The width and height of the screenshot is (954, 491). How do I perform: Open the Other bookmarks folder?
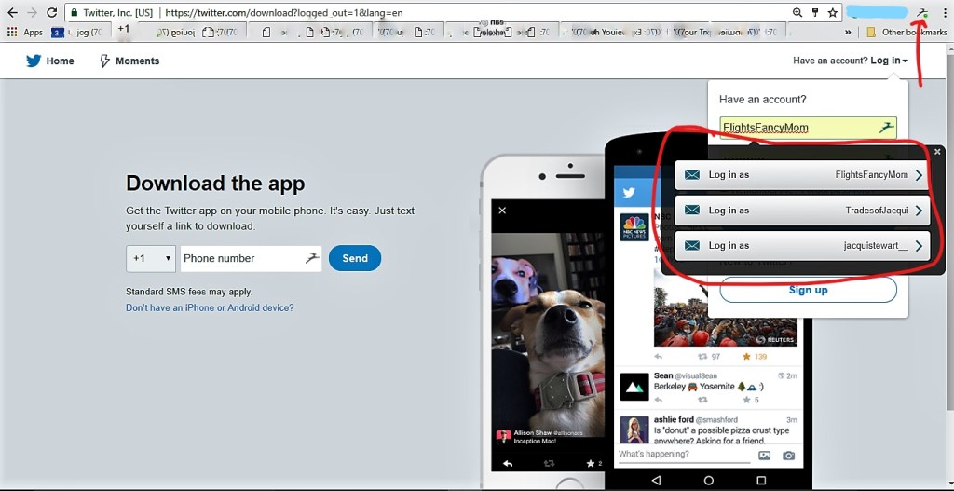click(906, 33)
